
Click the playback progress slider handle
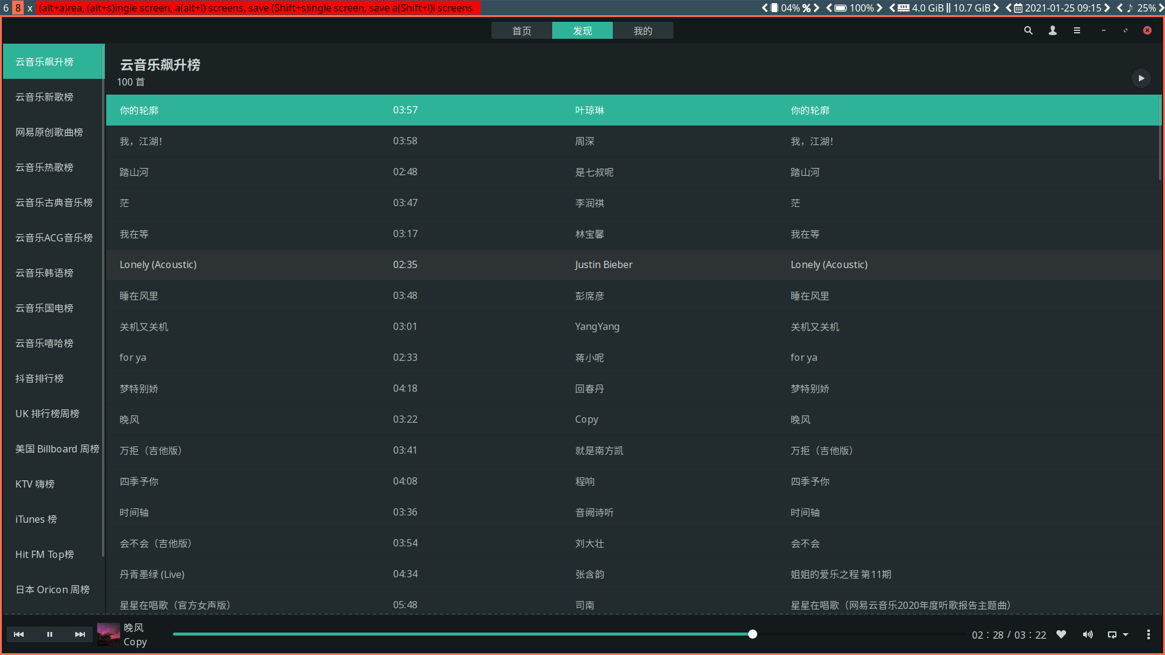752,634
